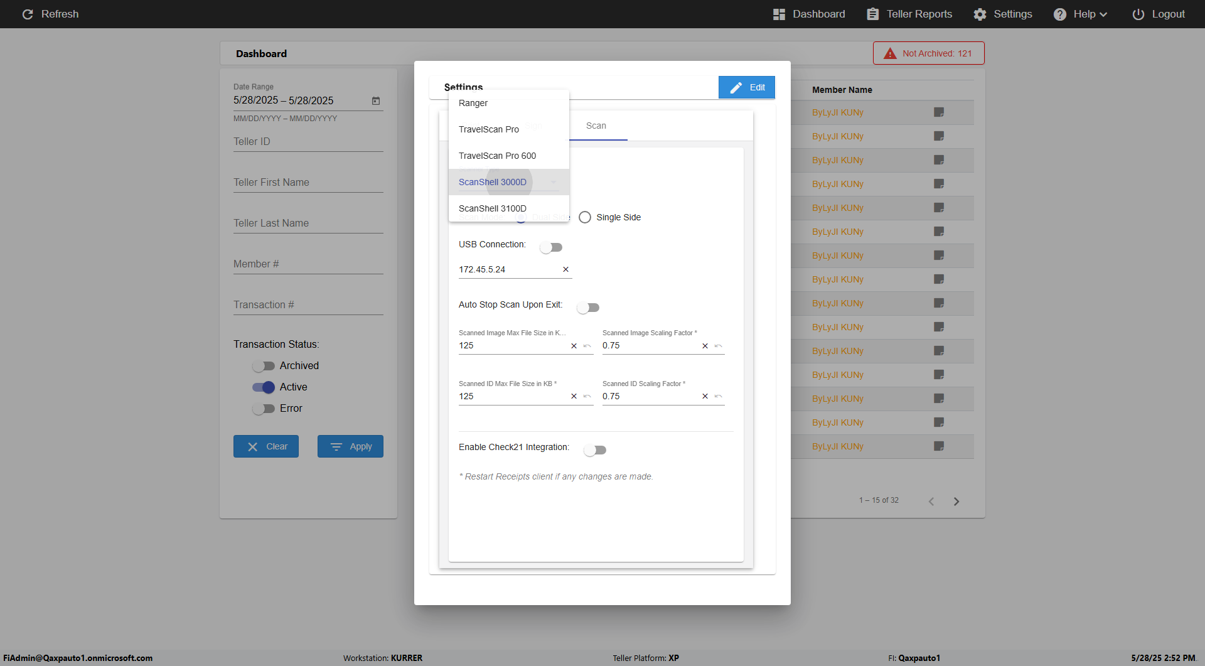
Task: Enable Check21 Integration switch
Action: pyautogui.click(x=595, y=450)
